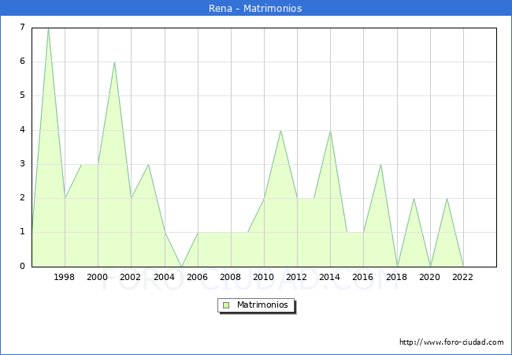
Task: Click the 1997 peak at value 7
Action: point(48,28)
